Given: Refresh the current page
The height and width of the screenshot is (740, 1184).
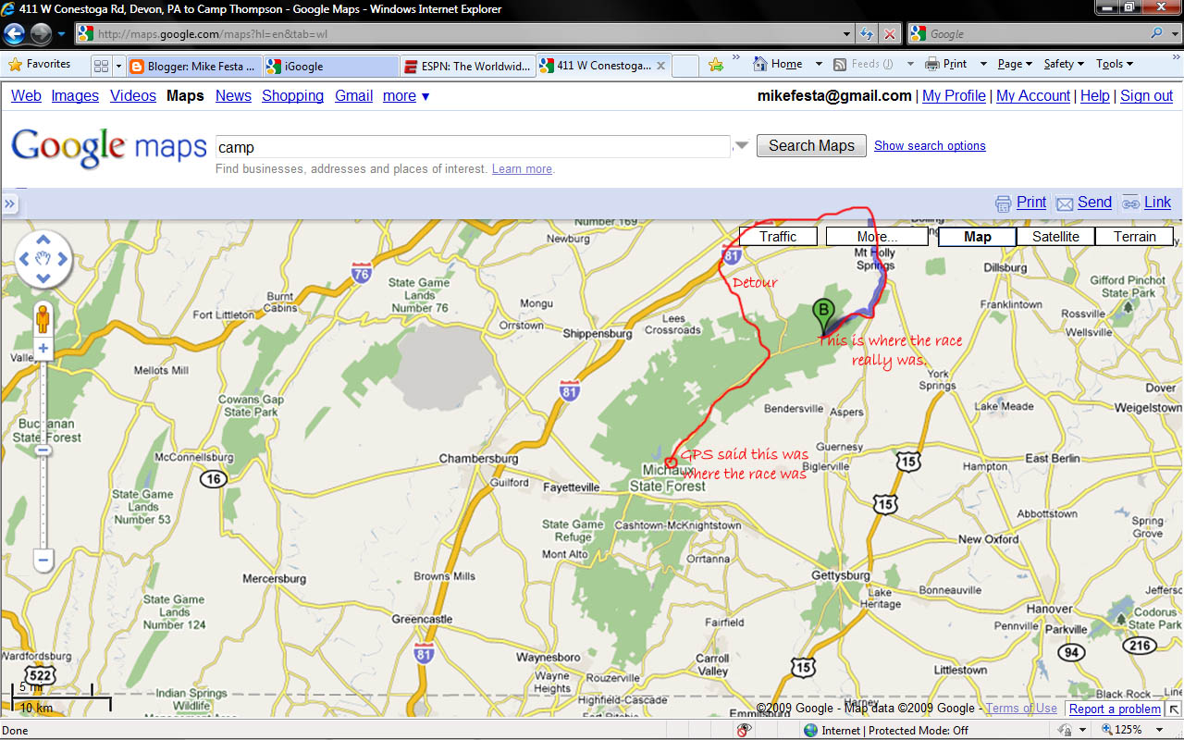Looking at the screenshot, I should click(x=867, y=34).
